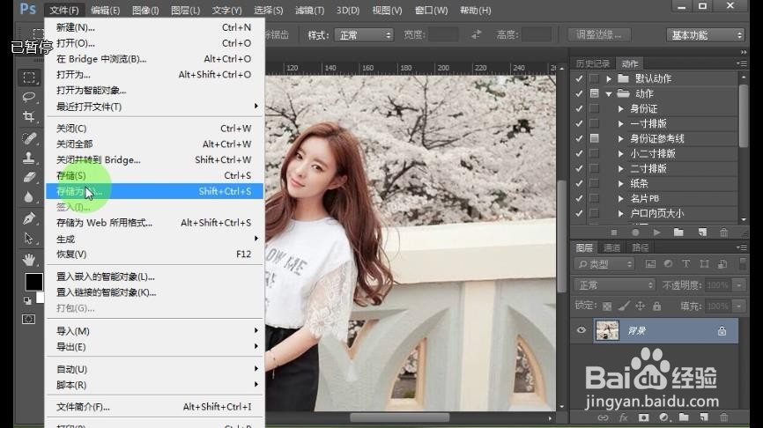Create a new layer group folder
This screenshot has width=763, height=428.
pos(685,417)
